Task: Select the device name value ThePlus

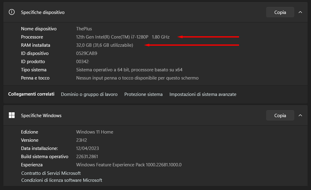Action: pyautogui.click(x=84, y=29)
